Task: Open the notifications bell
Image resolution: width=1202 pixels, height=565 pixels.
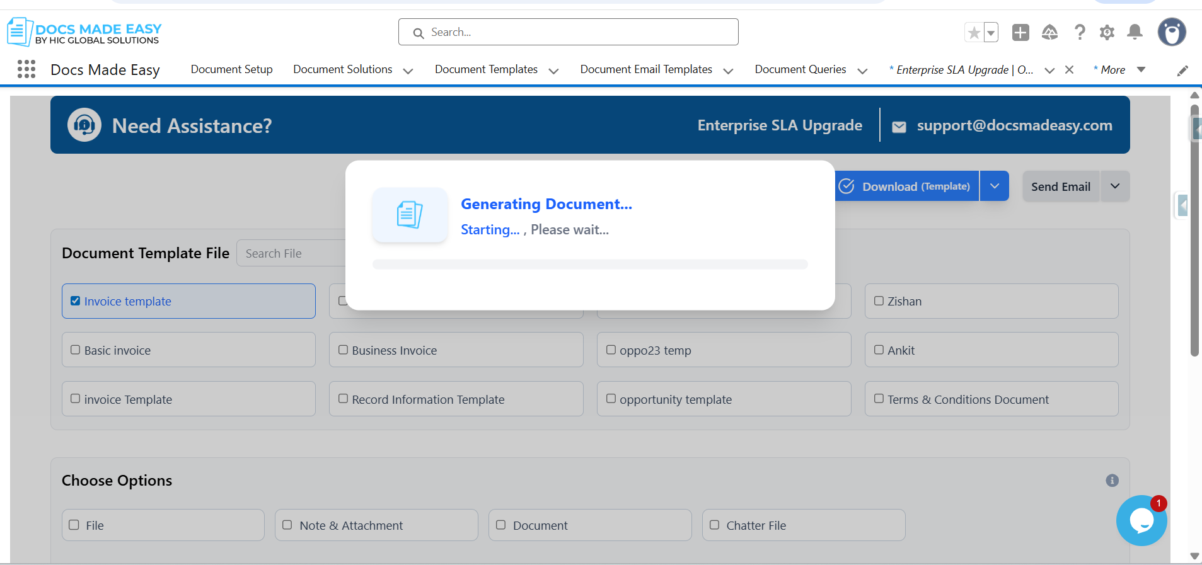Action: [x=1135, y=32]
